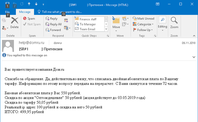Viewport: 198px width, 122px height.
Task: Click the date 06.11.2018
Action: coord(189,43)
